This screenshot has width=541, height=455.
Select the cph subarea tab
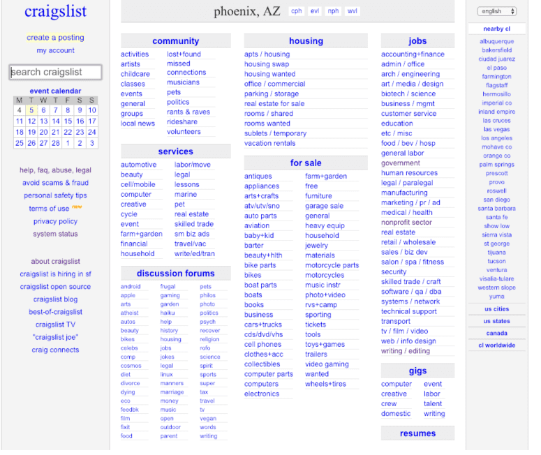tap(297, 11)
